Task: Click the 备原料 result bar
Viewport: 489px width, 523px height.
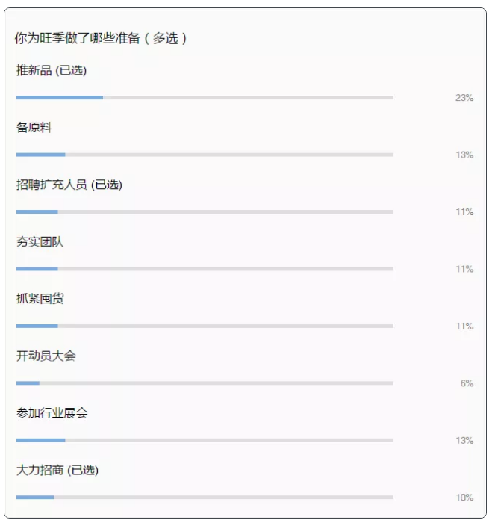Action: (x=205, y=155)
